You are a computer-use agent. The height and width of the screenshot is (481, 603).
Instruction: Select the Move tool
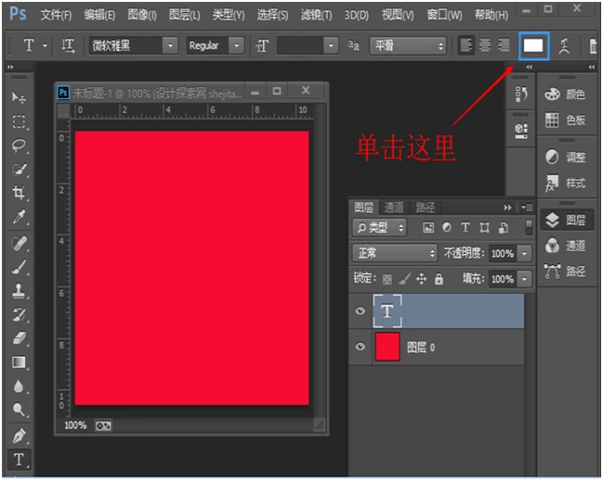19,97
